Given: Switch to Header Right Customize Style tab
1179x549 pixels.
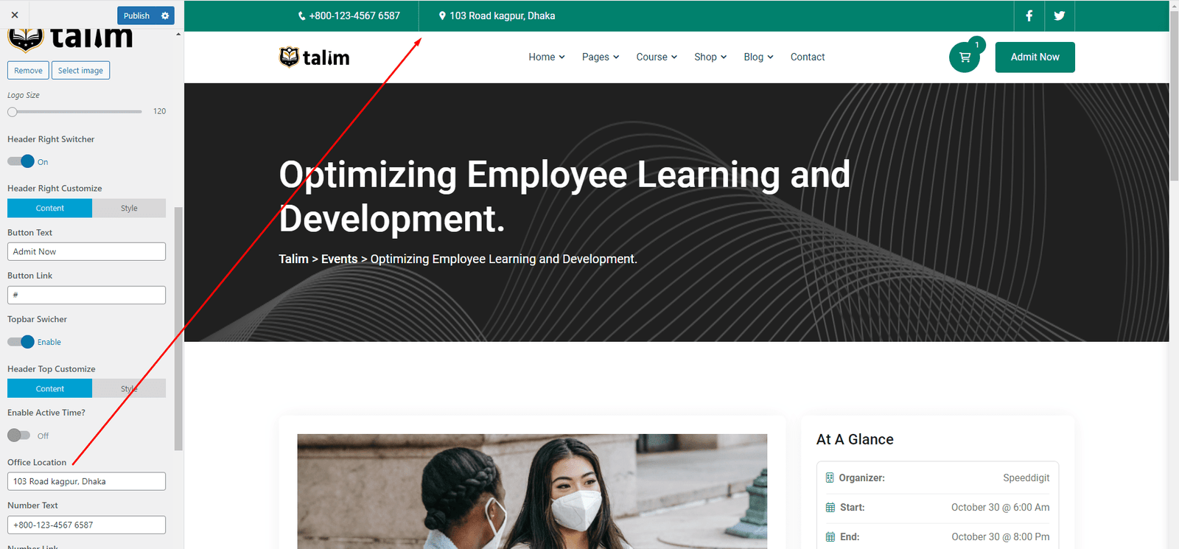Looking at the screenshot, I should pos(129,209).
